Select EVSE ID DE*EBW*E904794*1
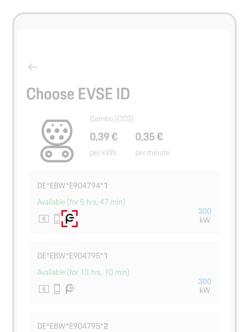Viewport: 249px width, 332px height. click(x=72, y=186)
